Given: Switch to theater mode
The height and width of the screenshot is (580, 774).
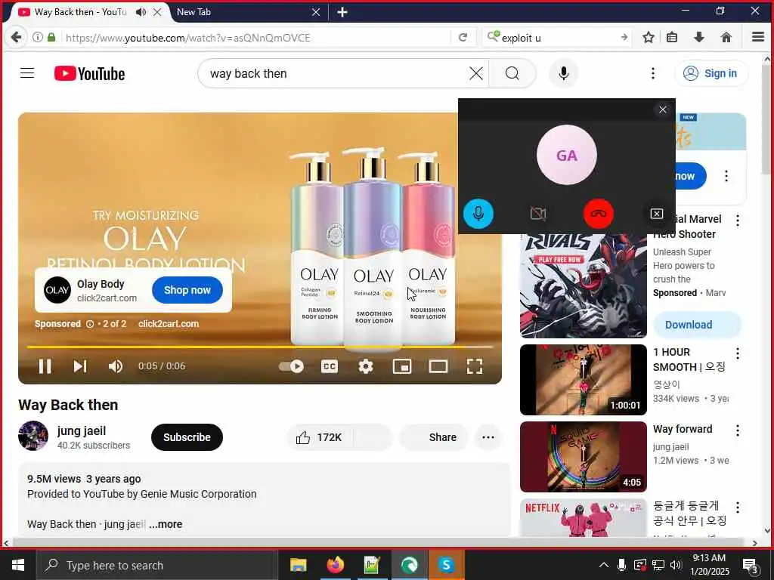Looking at the screenshot, I should 438,366.
